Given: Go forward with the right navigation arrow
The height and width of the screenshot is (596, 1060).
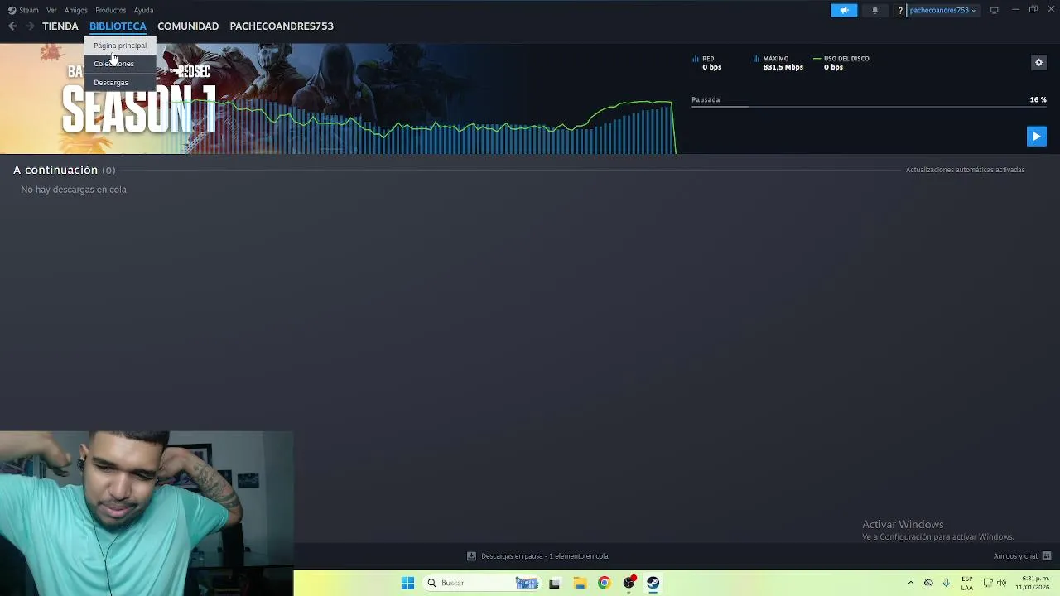Looking at the screenshot, I should point(30,26).
